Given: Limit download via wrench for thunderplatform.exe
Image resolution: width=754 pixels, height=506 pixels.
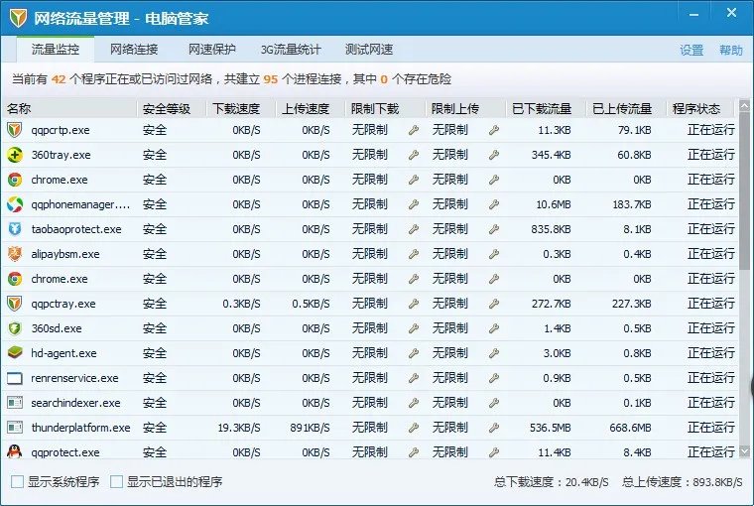Looking at the screenshot, I should coord(413,428).
